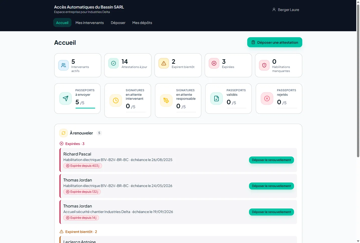This screenshot has height=243, width=360.
Task: Click the Expirent bientôt warning triangle icon
Action: pos(164,63)
